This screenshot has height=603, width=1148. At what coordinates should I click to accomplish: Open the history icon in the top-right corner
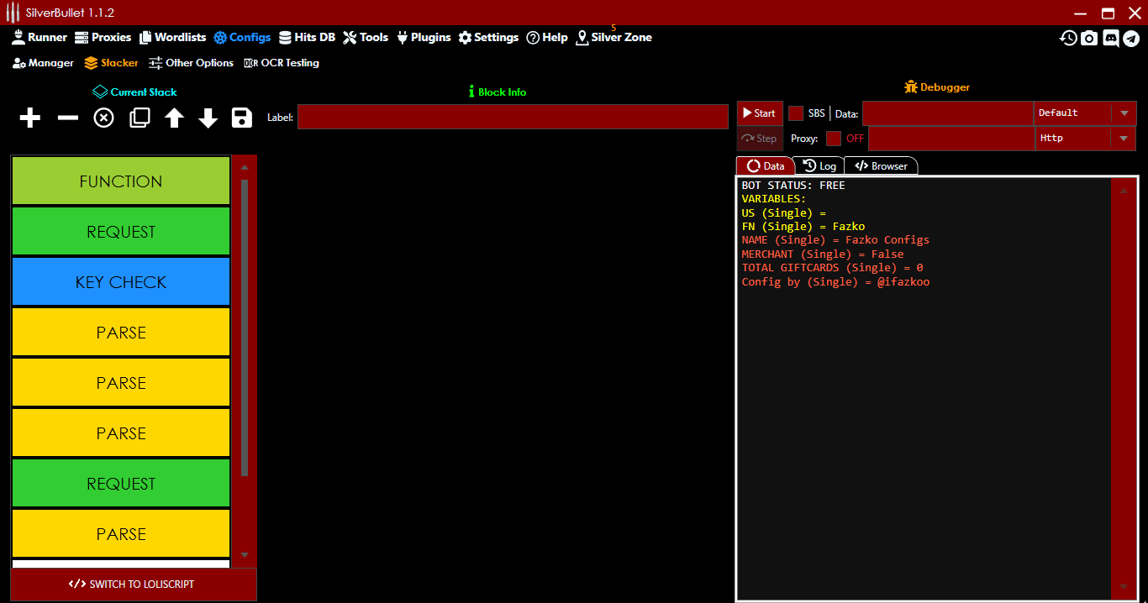1067,37
